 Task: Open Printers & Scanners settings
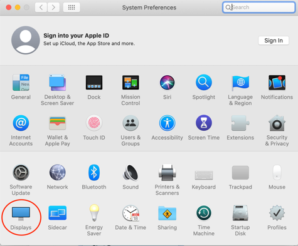pyautogui.click(x=167, y=172)
